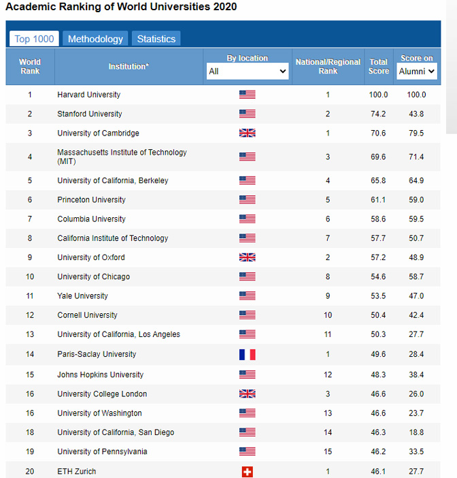This screenshot has height=478, width=457.
Task: Click the page's vertical scrollbar
Action: click(x=451, y=68)
